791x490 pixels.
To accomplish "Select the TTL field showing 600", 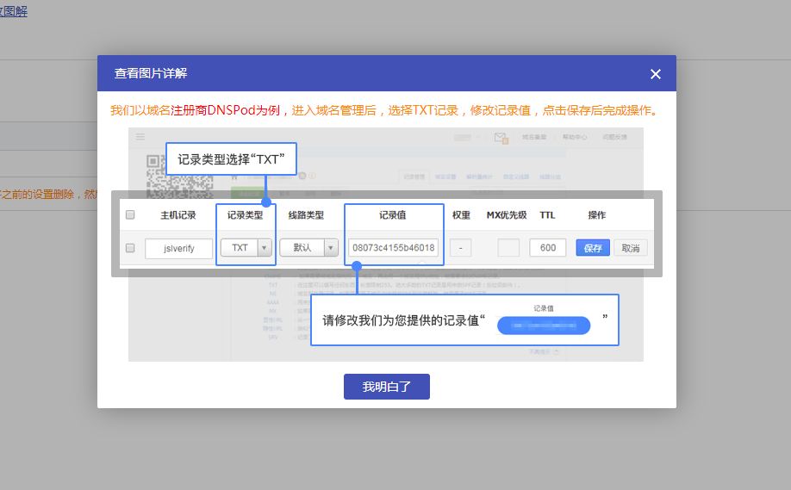I will click(x=547, y=248).
